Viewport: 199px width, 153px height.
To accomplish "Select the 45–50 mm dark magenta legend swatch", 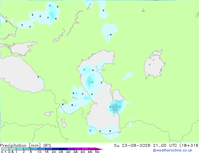I will coord(92,149).
